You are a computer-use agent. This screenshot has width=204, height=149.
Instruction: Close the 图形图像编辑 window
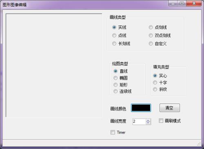tap(194, 3)
